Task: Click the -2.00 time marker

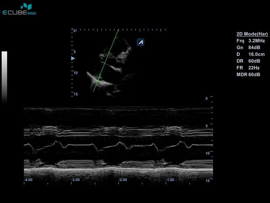Action: pyautogui.click(x=123, y=180)
